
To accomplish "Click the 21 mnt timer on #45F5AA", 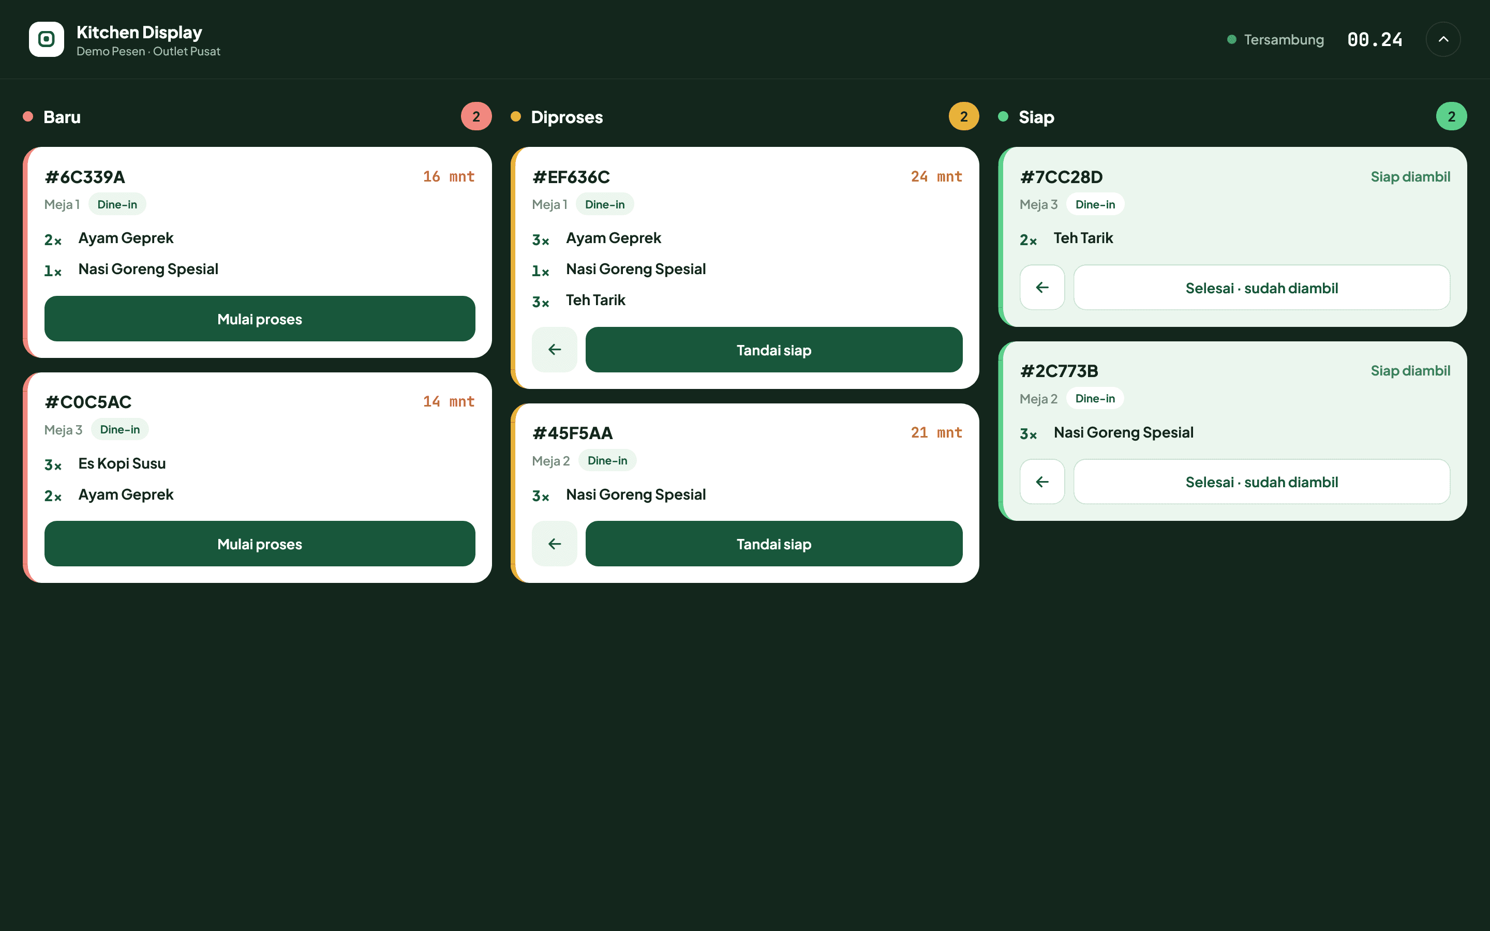I will tap(936, 433).
